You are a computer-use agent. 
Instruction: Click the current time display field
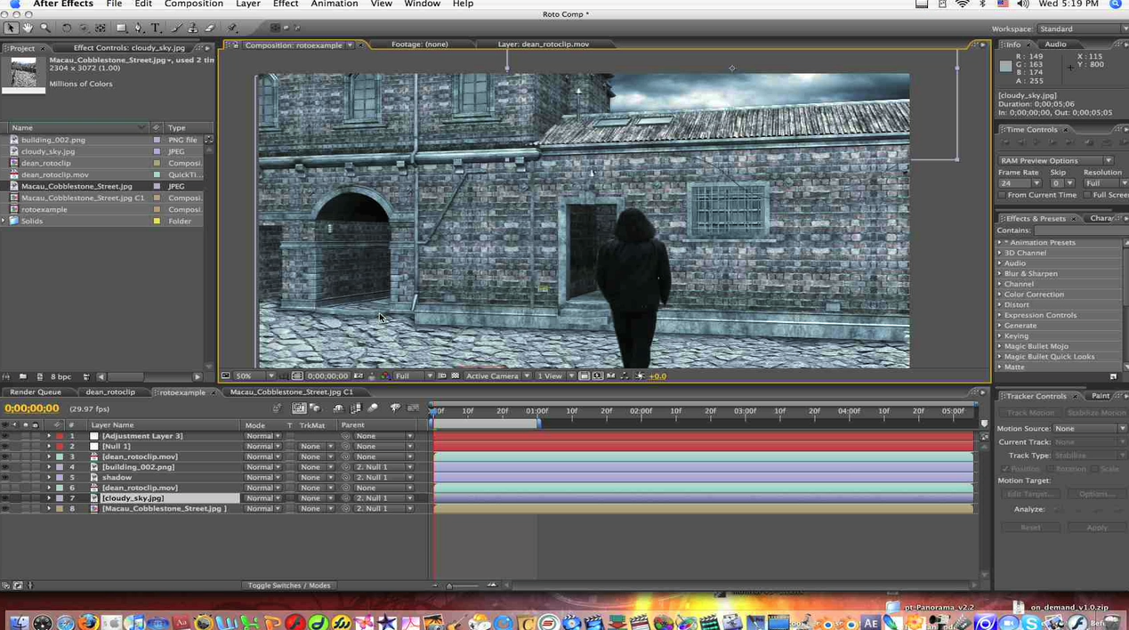(32, 408)
